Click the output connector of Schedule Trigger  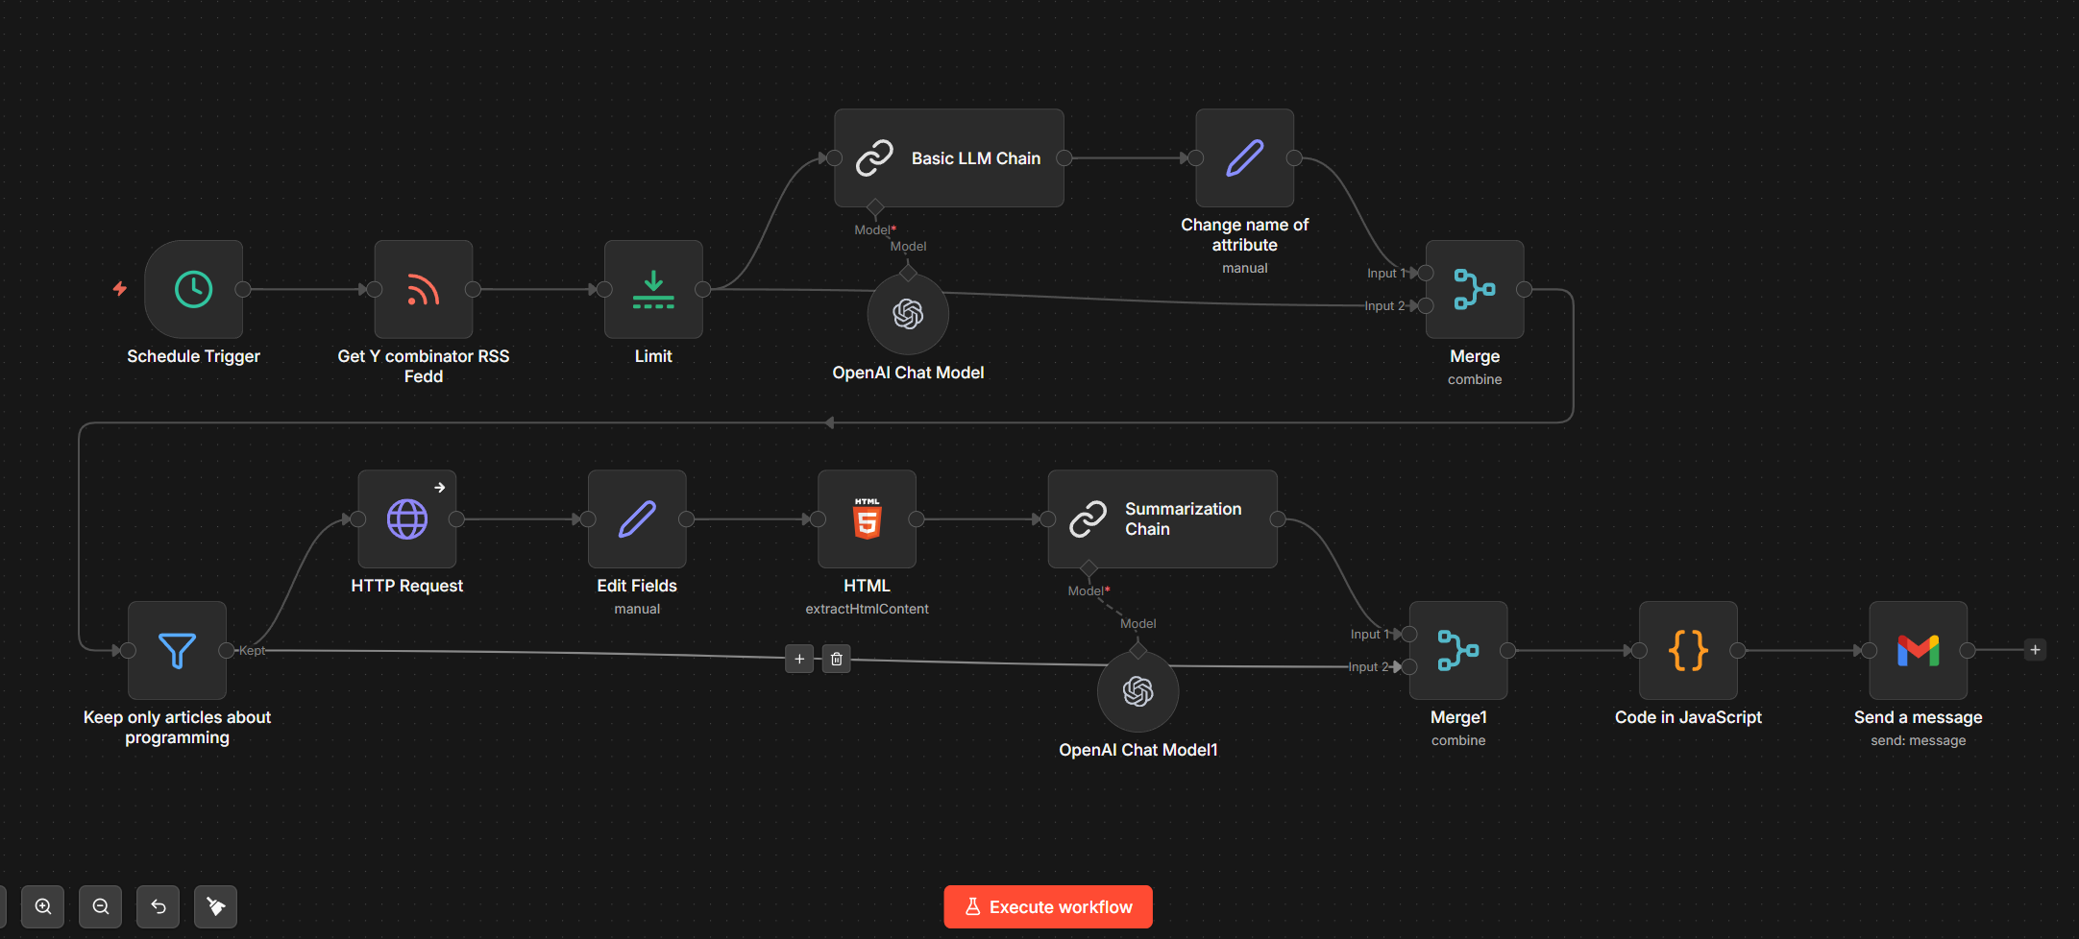[243, 289]
